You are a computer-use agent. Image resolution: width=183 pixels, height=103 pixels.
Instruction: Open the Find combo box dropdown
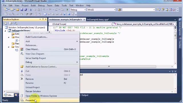[x=154, y=10]
